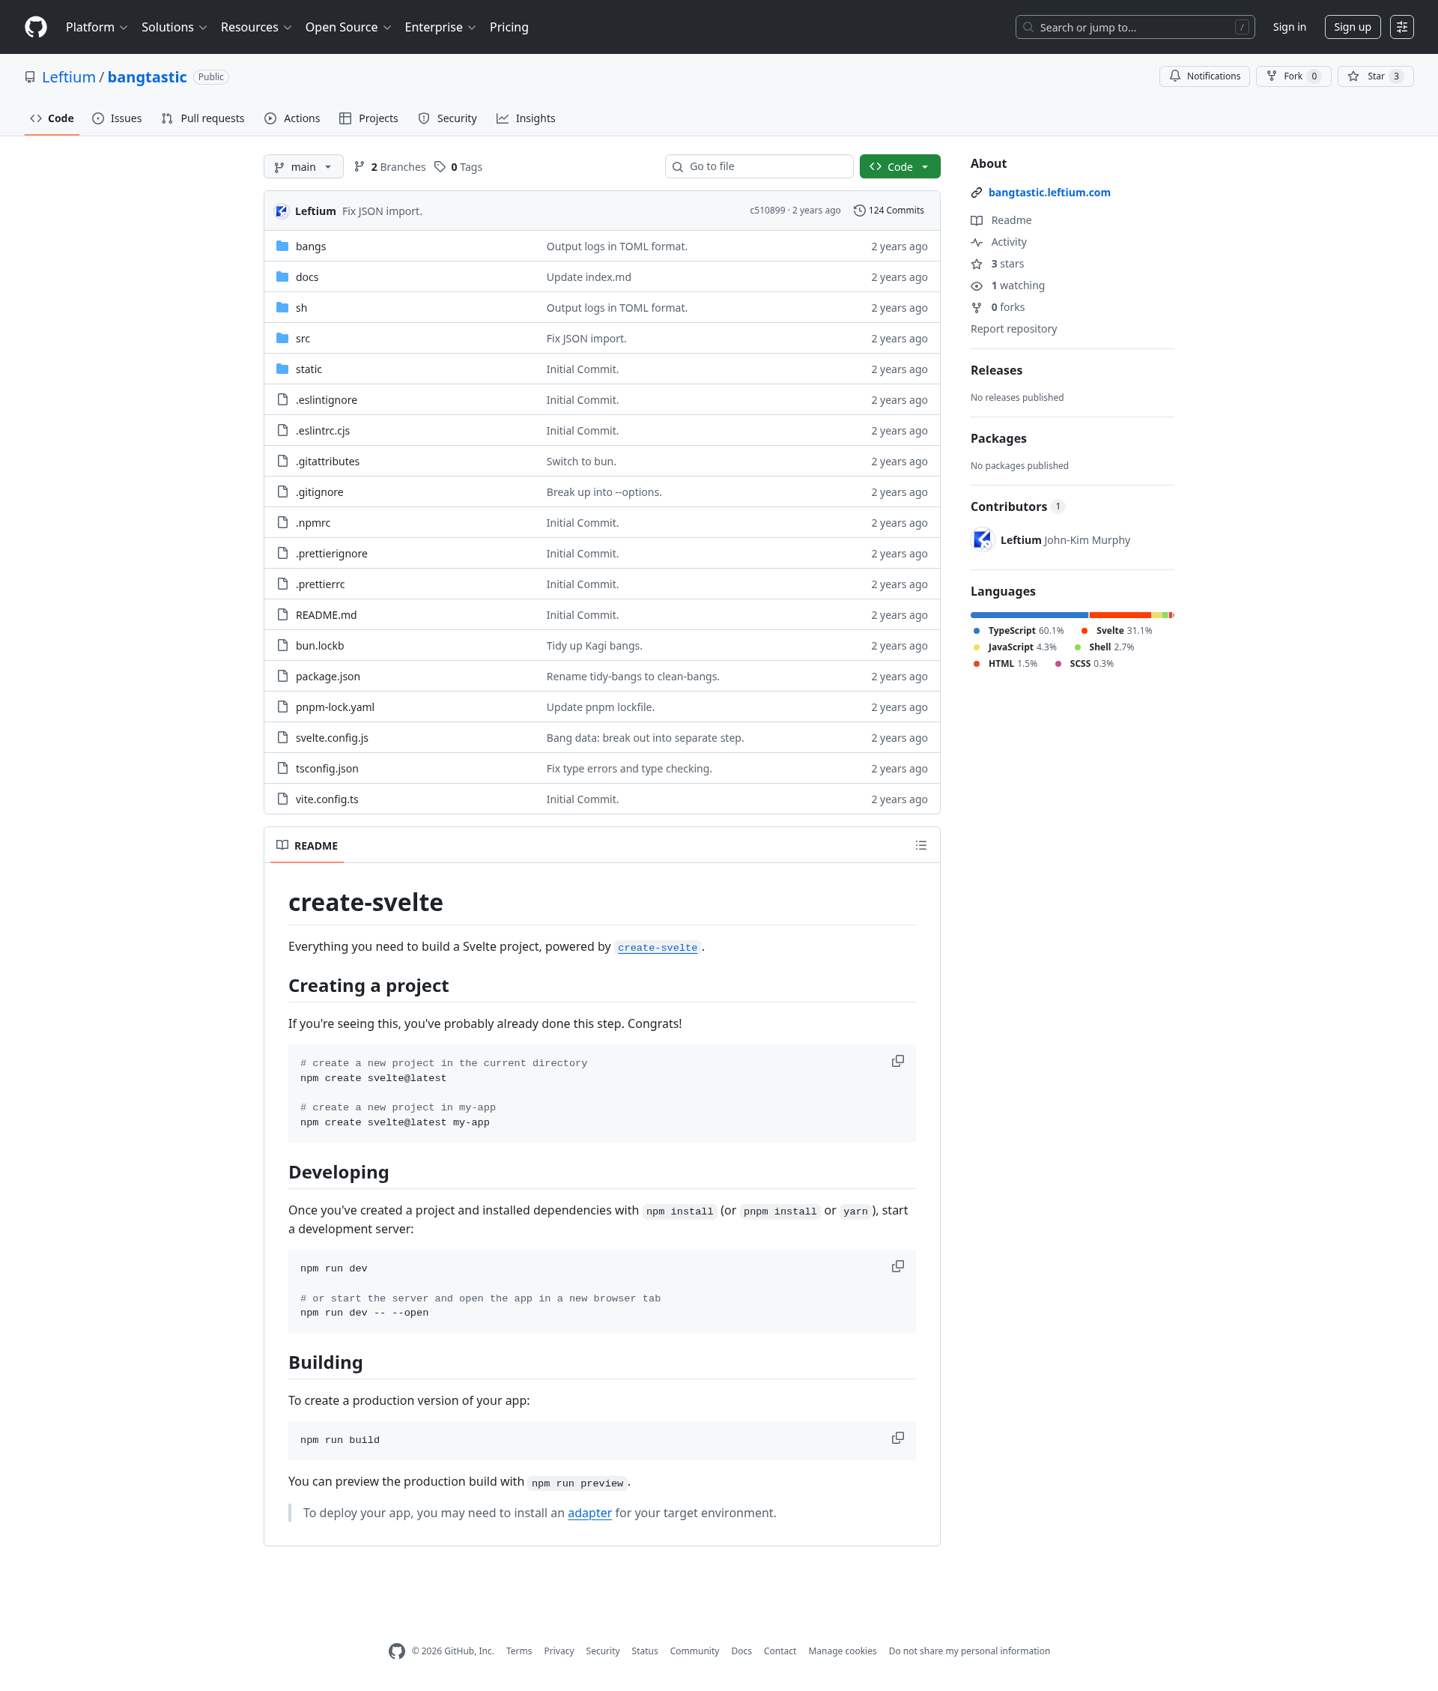Click the star icon beside 3 stars
Screen dimensions: 1438x1691
[x=977, y=264]
